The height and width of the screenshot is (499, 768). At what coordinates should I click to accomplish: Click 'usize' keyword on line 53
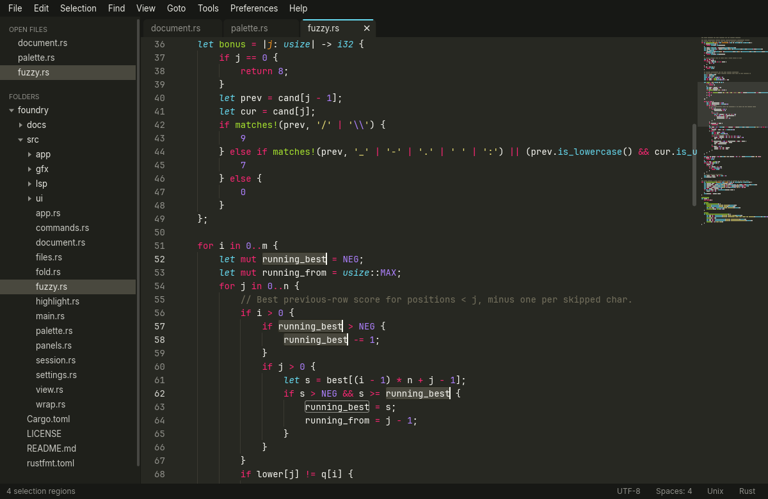point(356,273)
